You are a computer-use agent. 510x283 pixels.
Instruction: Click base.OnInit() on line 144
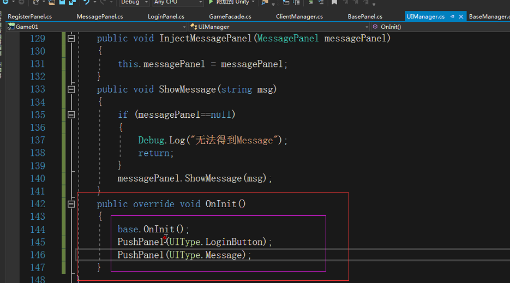pos(151,230)
